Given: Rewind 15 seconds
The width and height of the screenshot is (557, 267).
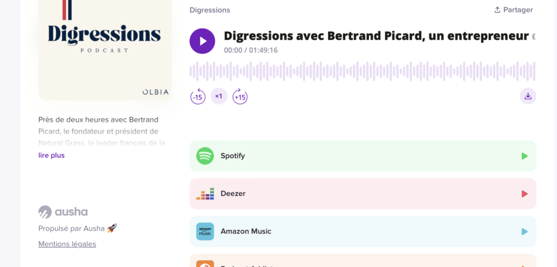Looking at the screenshot, I should pos(198,96).
